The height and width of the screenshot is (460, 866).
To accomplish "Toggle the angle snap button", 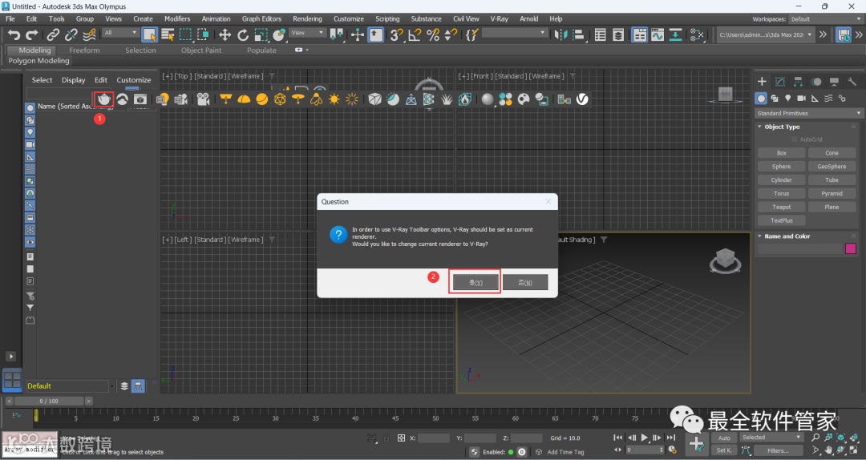I will click(415, 34).
